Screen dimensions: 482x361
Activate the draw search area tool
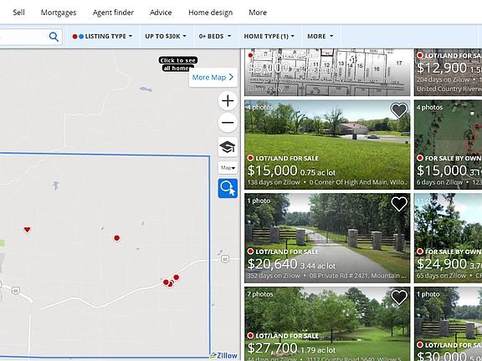(x=228, y=188)
